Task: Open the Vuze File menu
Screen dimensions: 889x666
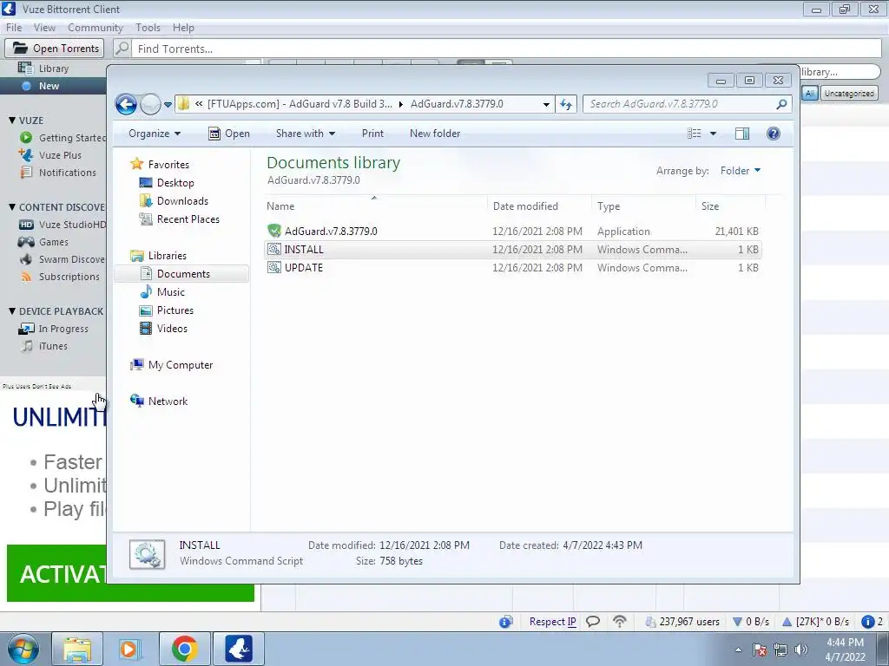Action: pos(14,28)
